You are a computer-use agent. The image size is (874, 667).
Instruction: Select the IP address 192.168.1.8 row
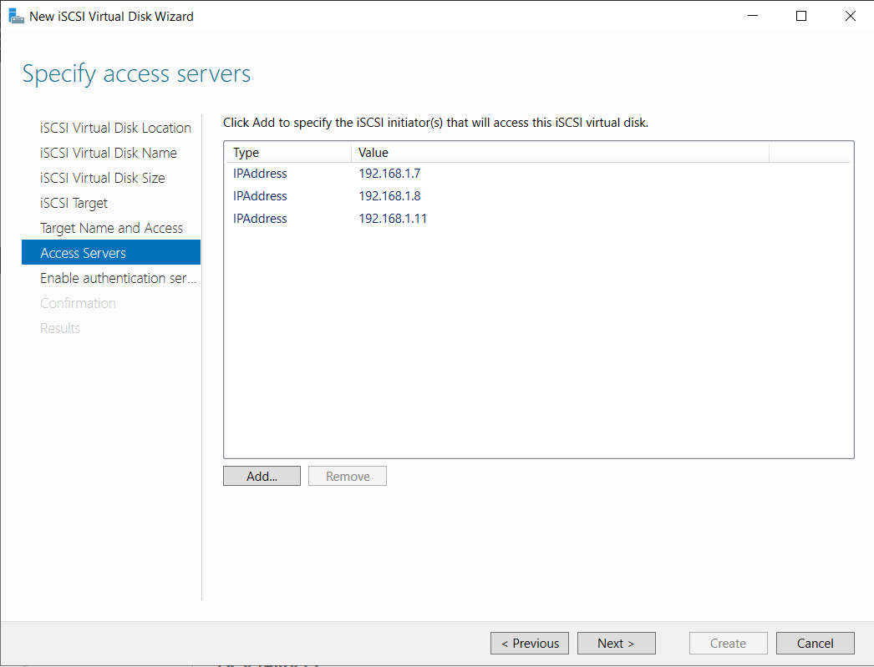pyautogui.click(x=389, y=195)
